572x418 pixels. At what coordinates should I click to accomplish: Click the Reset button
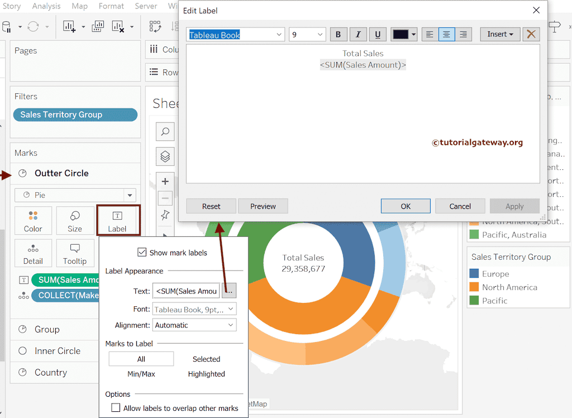(211, 206)
